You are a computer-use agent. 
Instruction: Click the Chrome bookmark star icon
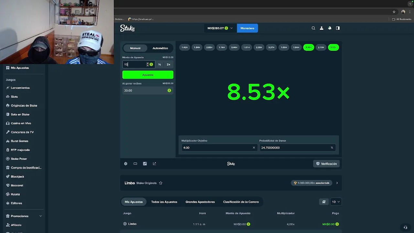point(394,12)
